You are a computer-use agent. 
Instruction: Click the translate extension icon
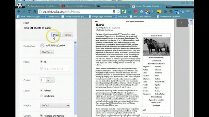pyautogui.click(x=182, y=12)
